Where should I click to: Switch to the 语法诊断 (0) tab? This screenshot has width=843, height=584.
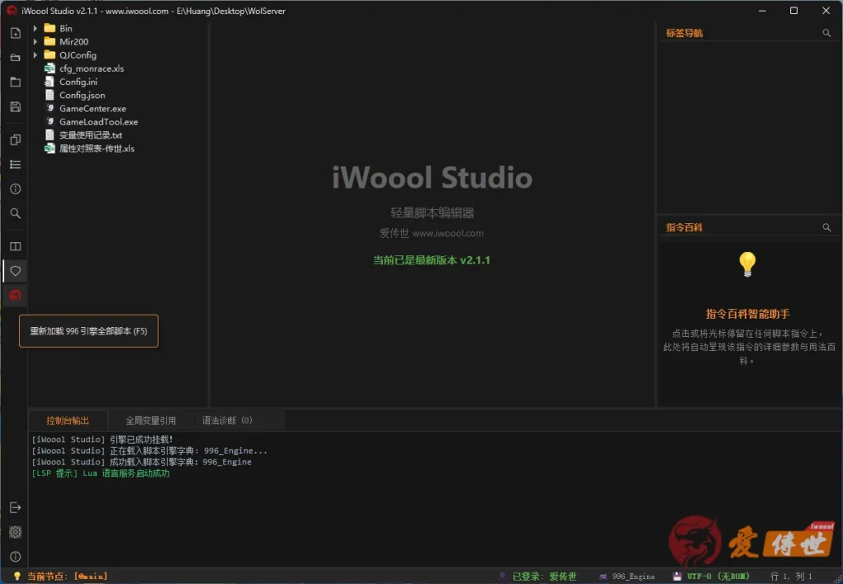(x=227, y=421)
